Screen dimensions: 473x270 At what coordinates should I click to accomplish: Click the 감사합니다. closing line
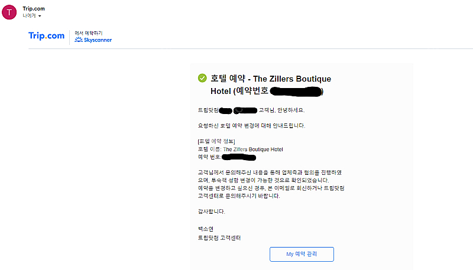point(212,212)
